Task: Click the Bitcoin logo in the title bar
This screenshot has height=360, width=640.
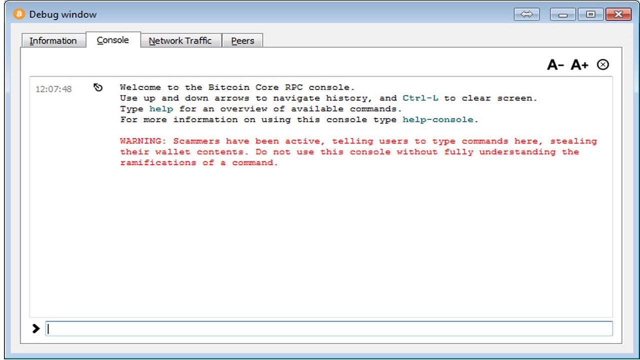Action: pos(18,14)
